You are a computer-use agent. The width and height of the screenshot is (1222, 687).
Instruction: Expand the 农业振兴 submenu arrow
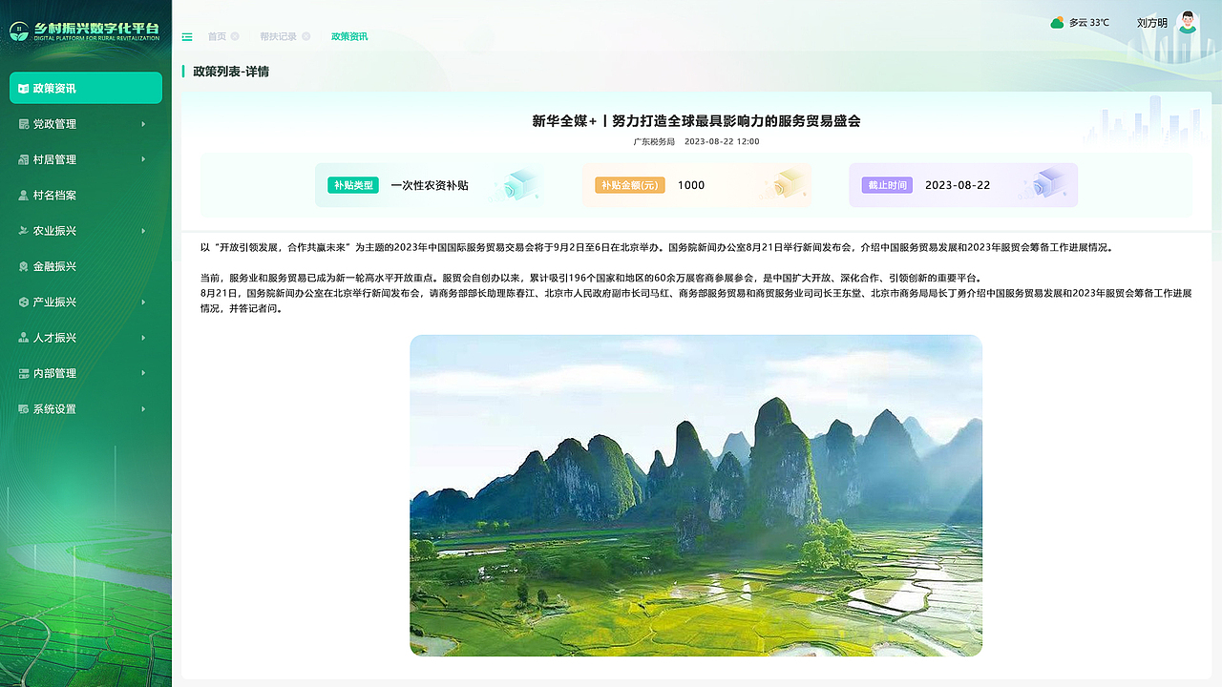pos(143,230)
